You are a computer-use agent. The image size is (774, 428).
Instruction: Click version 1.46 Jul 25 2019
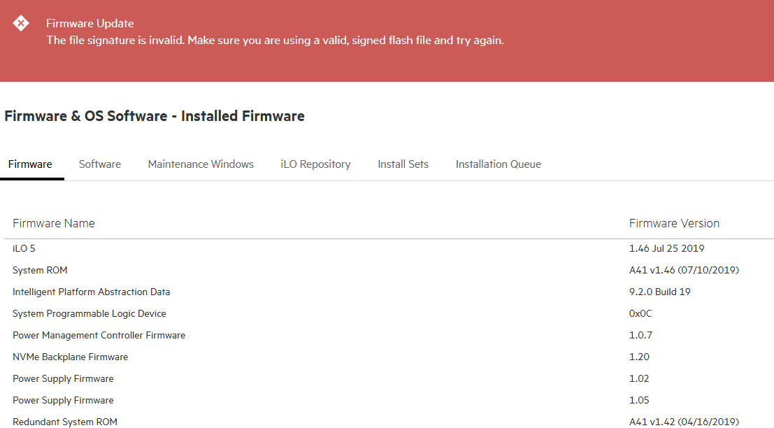click(666, 248)
